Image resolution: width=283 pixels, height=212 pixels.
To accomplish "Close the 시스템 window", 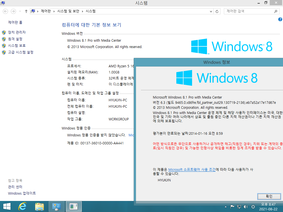I will pyautogui.click(x=276, y=3).
